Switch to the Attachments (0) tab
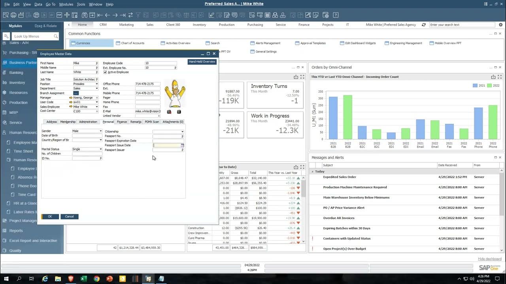 [x=173, y=122]
